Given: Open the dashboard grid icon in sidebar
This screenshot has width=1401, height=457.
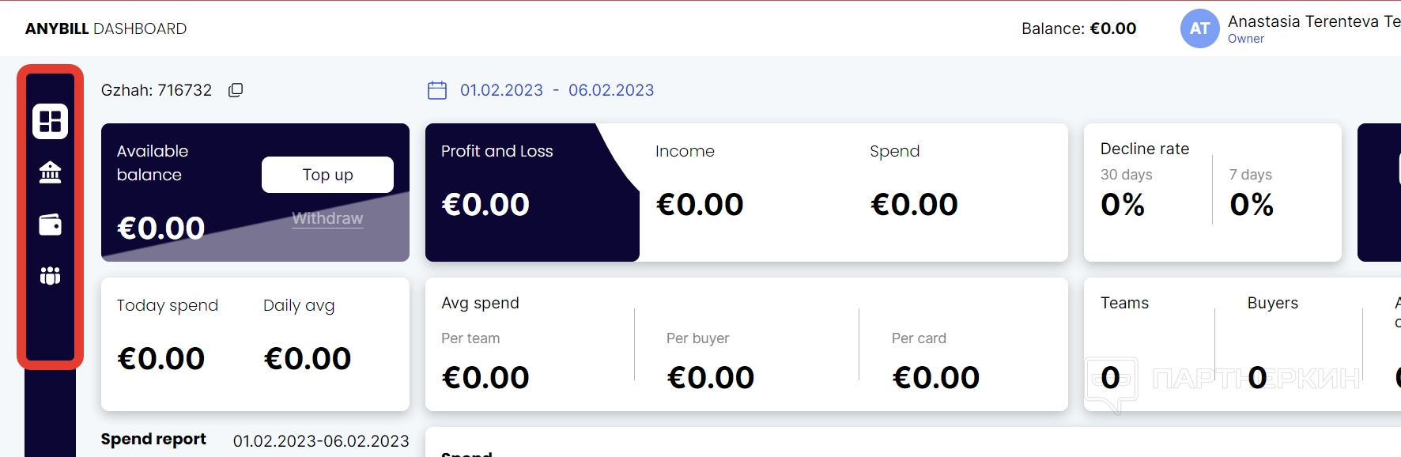Looking at the screenshot, I should pos(50,121).
